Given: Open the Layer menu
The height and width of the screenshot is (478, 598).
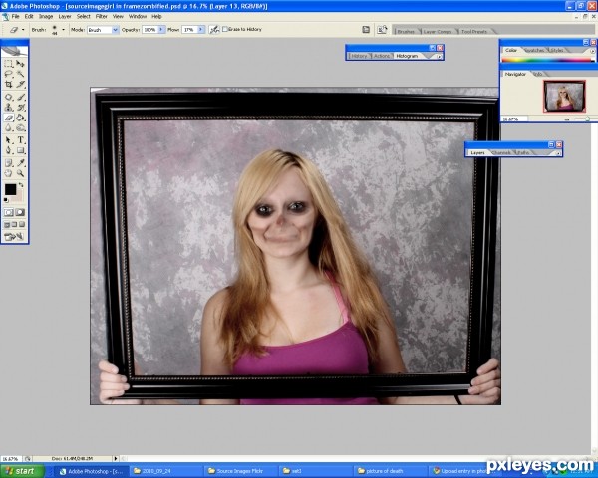Looking at the screenshot, I should pyautogui.click(x=65, y=16).
